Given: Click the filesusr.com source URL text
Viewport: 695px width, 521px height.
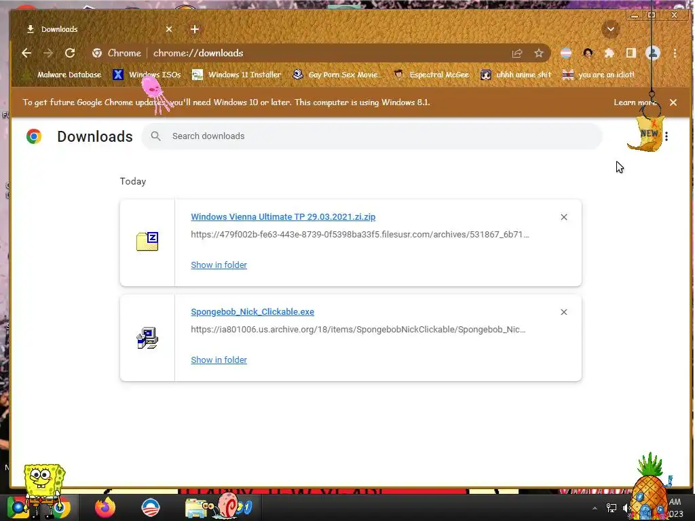Looking at the screenshot, I should pos(360,235).
